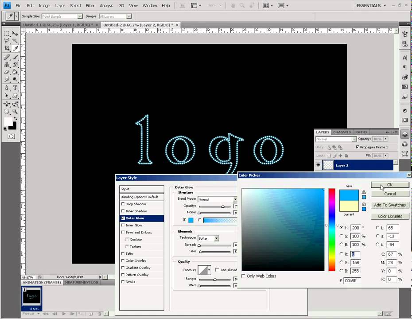This screenshot has width=412, height=319.
Task: Click OK in Color Picker
Action: [x=390, y=185]
